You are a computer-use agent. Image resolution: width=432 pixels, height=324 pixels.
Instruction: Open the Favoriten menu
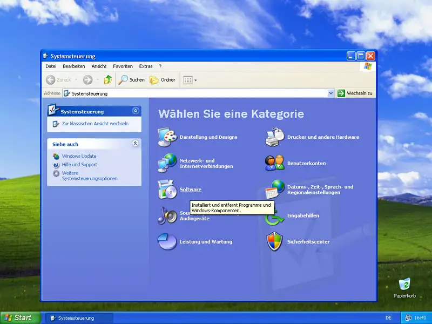123,66
